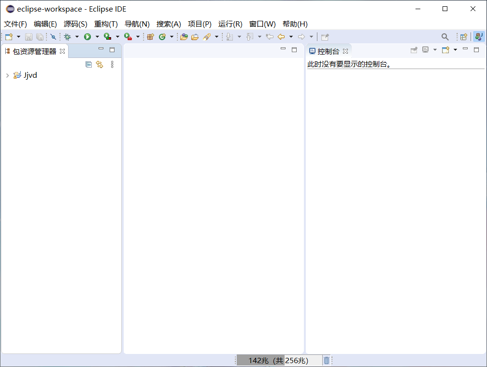Image resolution: width=487 pixels, height=367 pixels.
Task: Select the 控制台 console tab
Action: click(x=328, y=51)
